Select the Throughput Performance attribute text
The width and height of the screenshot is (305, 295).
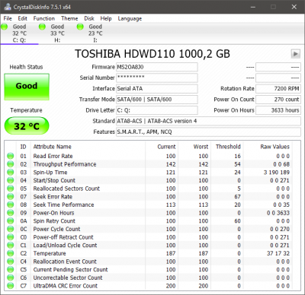tap(65, 164)
